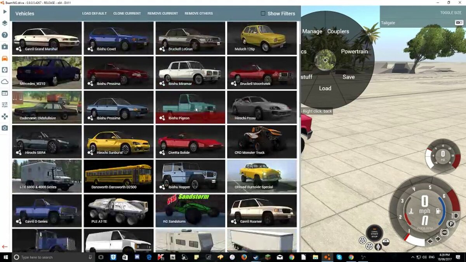Select the Hirochi SBR4 vehicle thumbnail
Screen dimensions: 466x262
[x=47, y=142]
